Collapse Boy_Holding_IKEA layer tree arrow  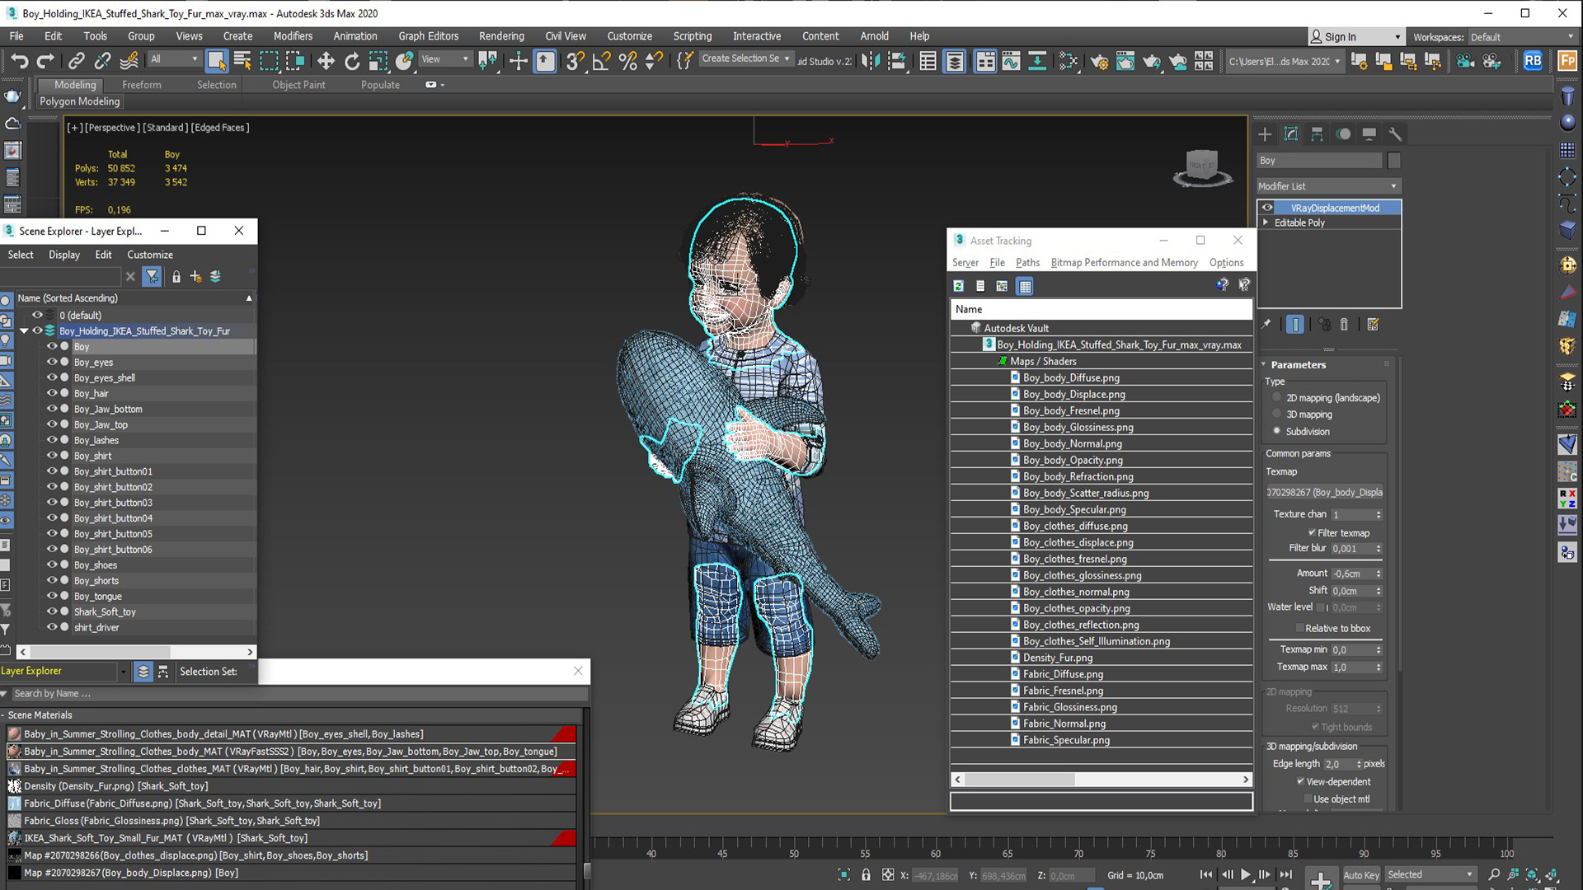pyautogui.click(x=24, y=330)
